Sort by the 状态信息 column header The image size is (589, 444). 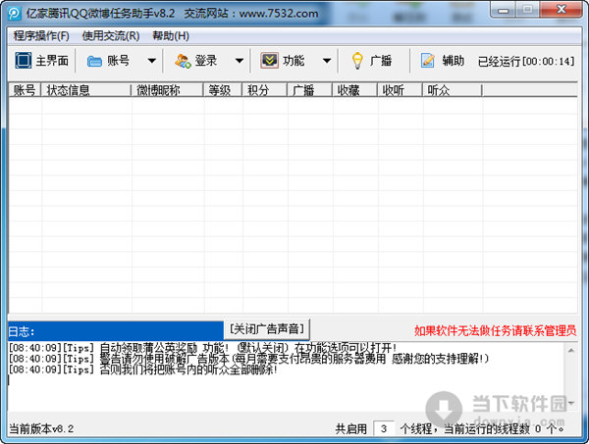pos(86,90)
